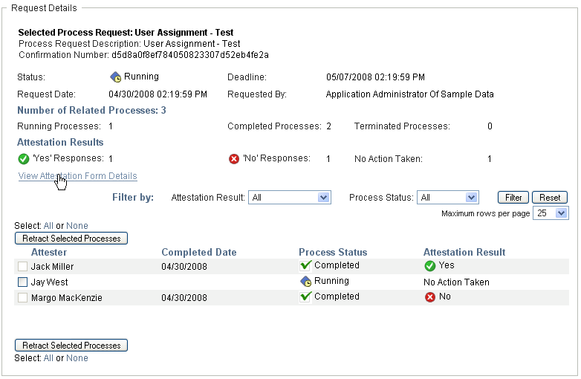Viewport: 581px width, 379px height.
Task: Click the top Retract Selected Processes button
Action: [71, 239]
